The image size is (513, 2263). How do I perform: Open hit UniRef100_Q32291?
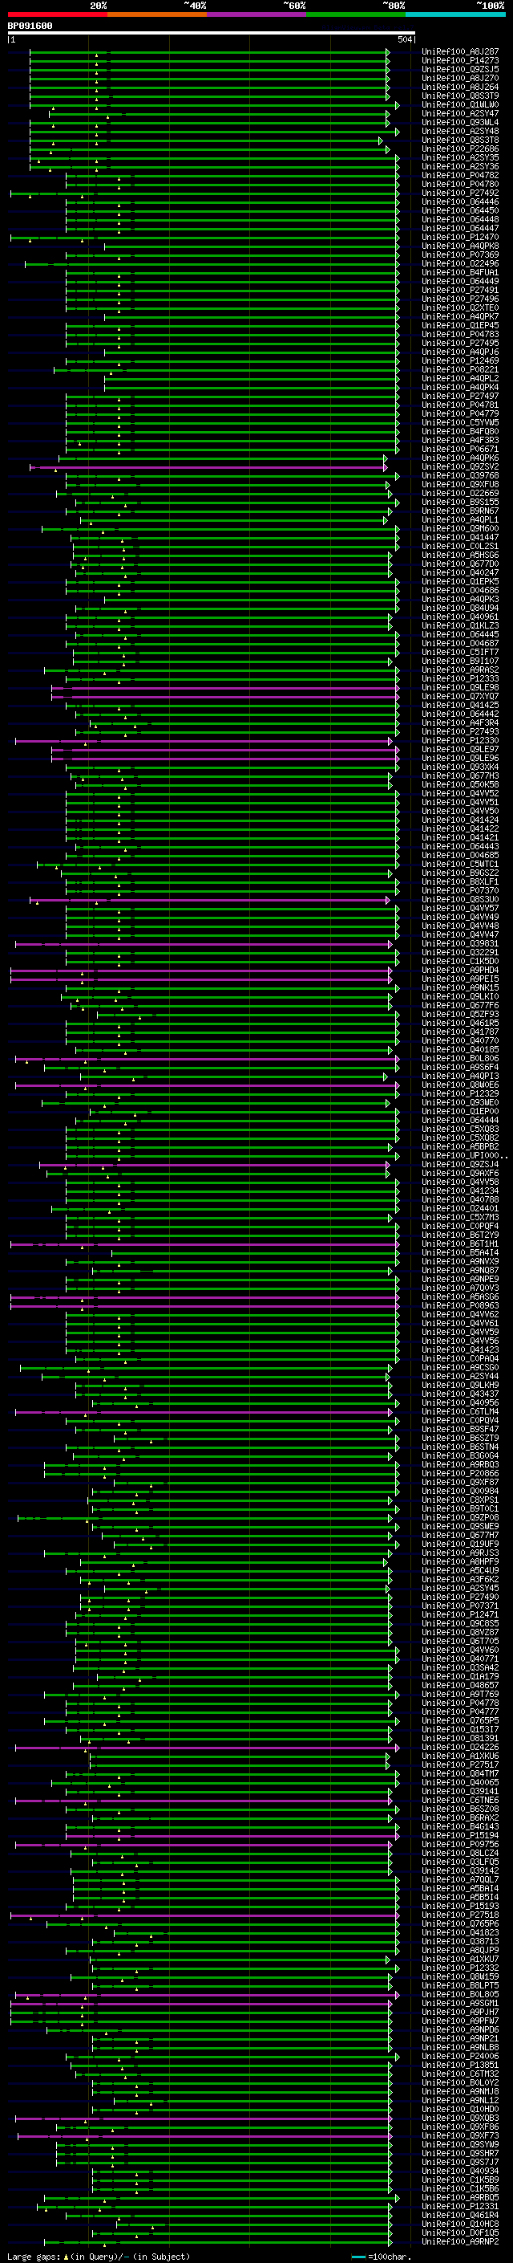[460, 952]
